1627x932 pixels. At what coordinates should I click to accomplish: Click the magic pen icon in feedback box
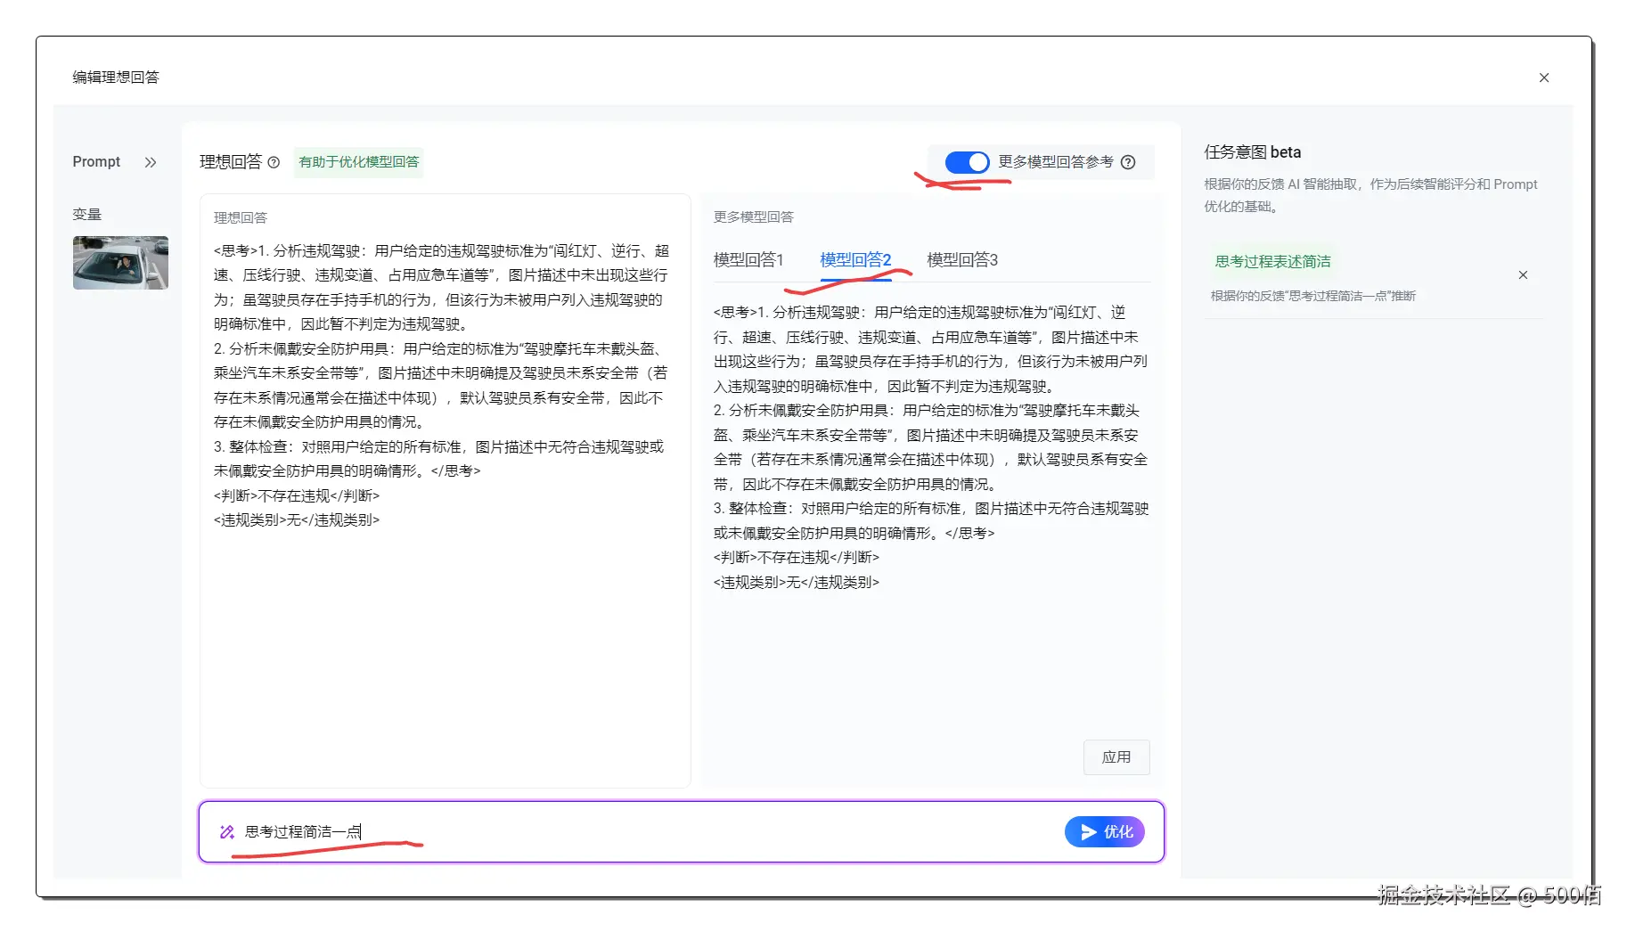coord(227,832)
